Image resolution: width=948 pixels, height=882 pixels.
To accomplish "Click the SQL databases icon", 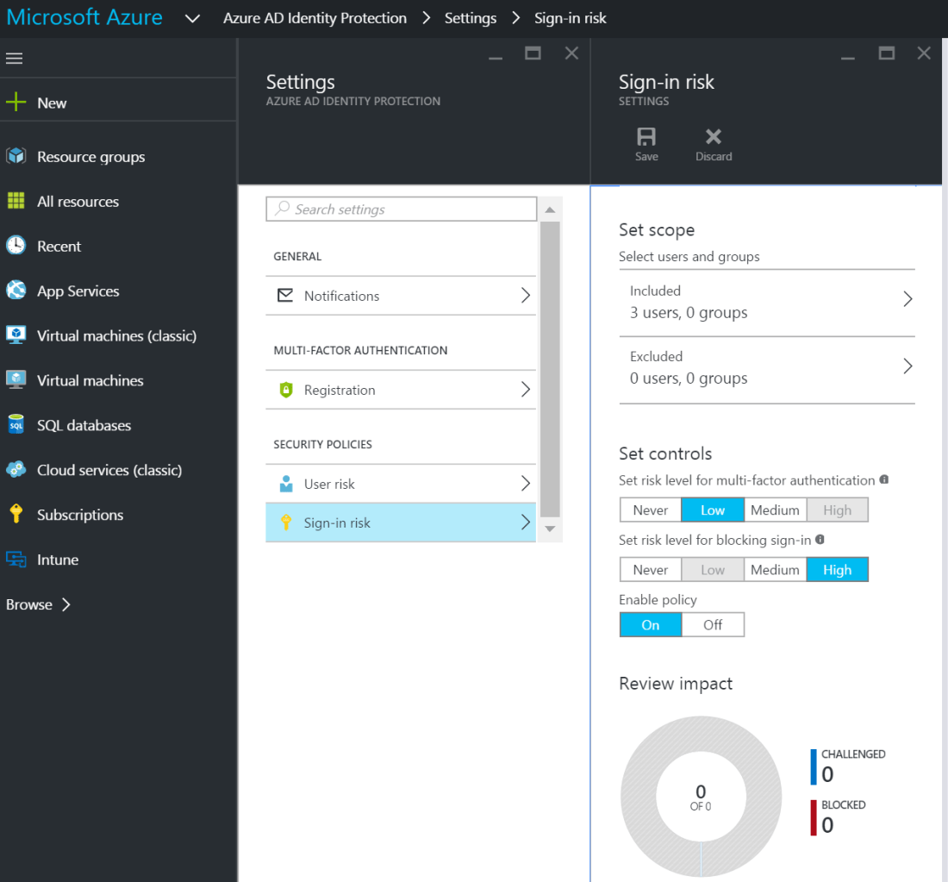I will click(16, 425).
